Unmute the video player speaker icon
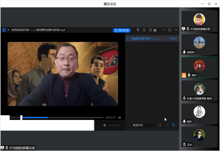The image size is (220, 151). click(105, 125)
